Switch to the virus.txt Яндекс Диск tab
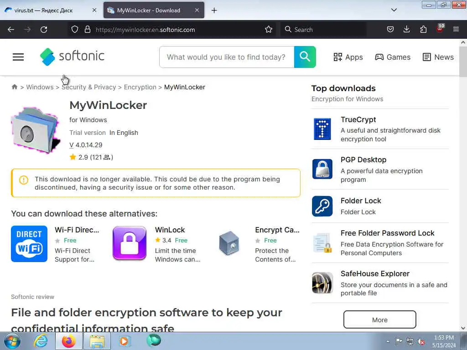 click(43, 10)
